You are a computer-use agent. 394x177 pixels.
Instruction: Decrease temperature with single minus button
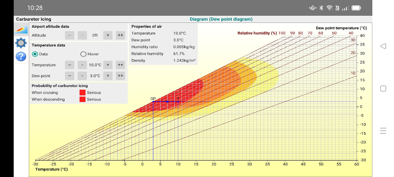pos(82,65)
